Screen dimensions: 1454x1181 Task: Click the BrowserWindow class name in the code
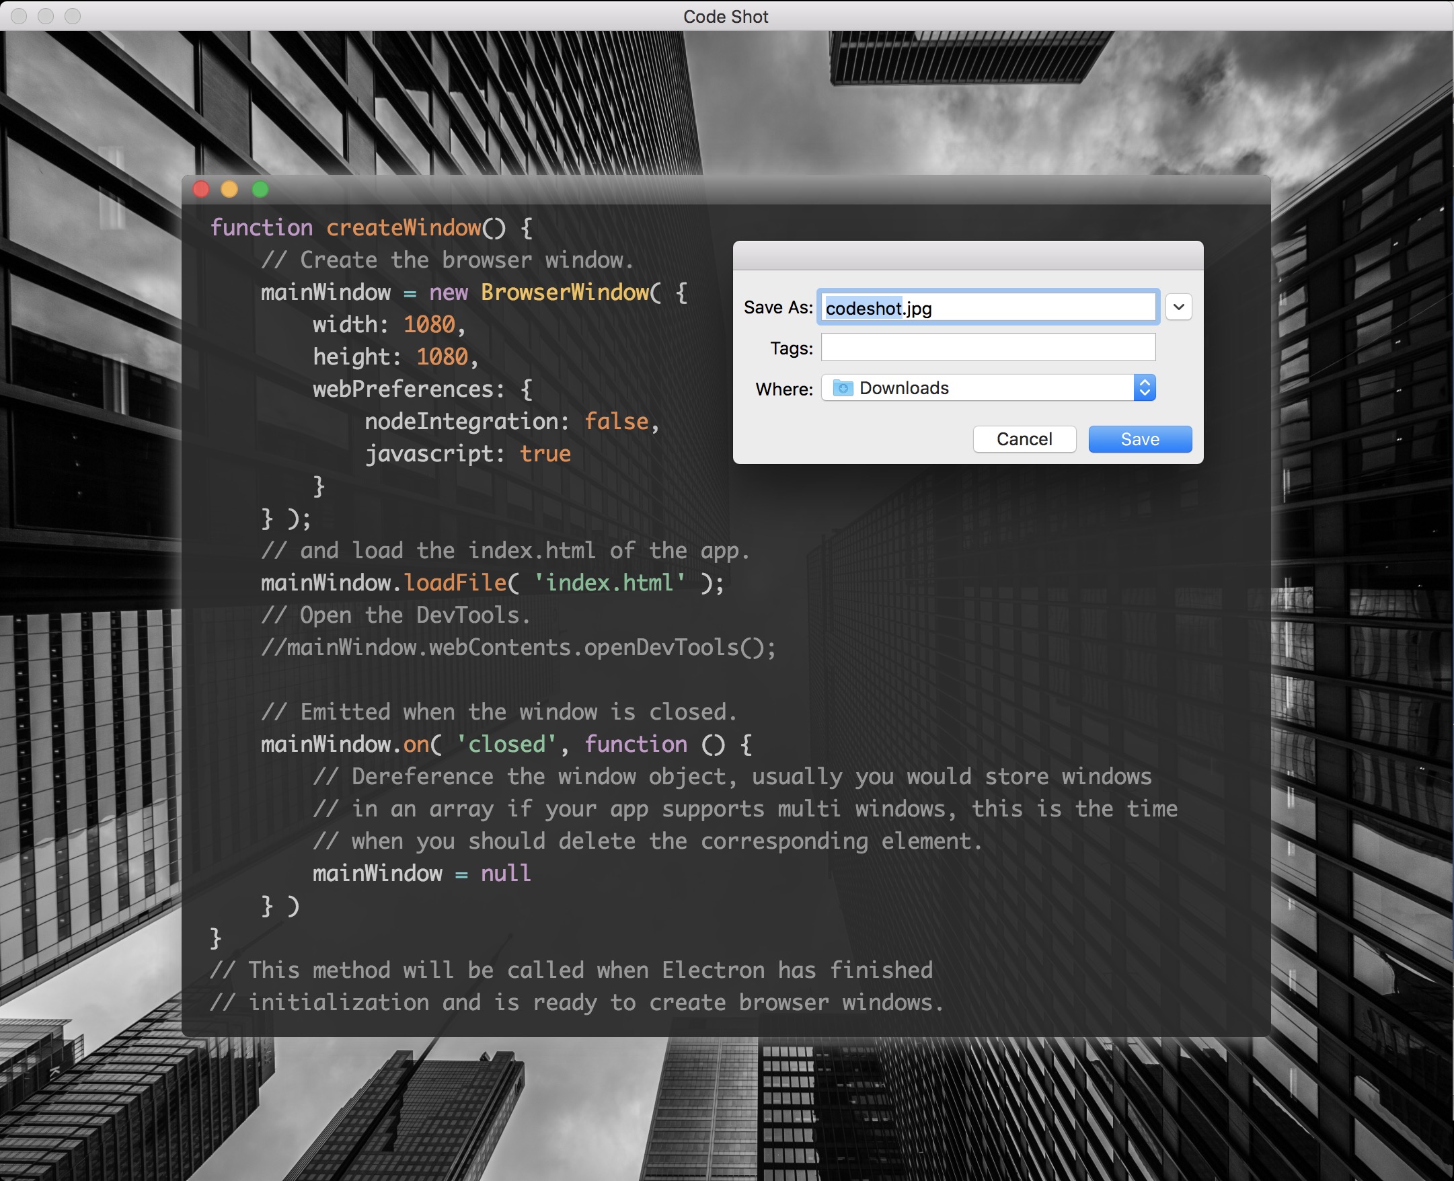565,293
